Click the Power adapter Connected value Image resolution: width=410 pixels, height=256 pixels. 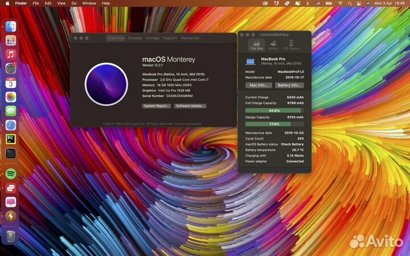click(x=295, y=162)
